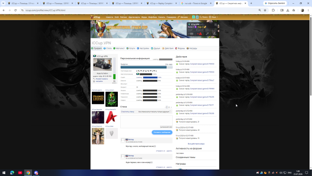312x176 pixels.
Task: Open the Форум menu item in the header
Action: tap(144, 17)
